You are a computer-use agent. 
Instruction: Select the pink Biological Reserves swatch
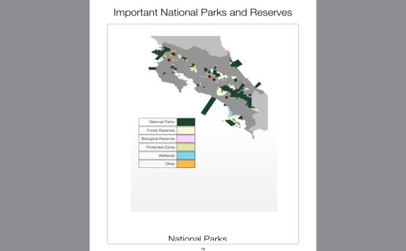(186, 139)
